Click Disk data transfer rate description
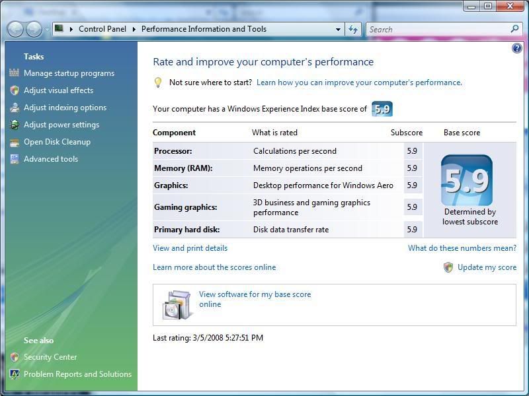 pyautogui.click(x=291, y=230)
